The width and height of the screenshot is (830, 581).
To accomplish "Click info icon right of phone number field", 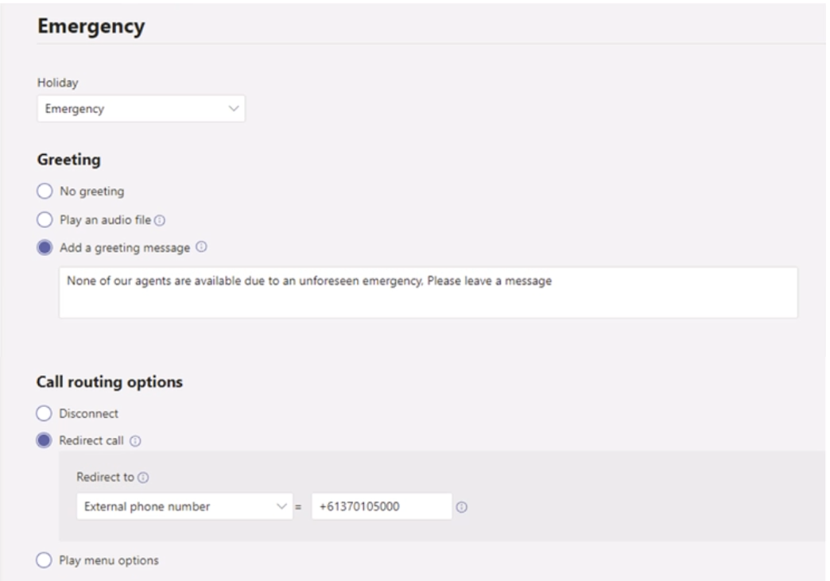I will click(460, 507).
